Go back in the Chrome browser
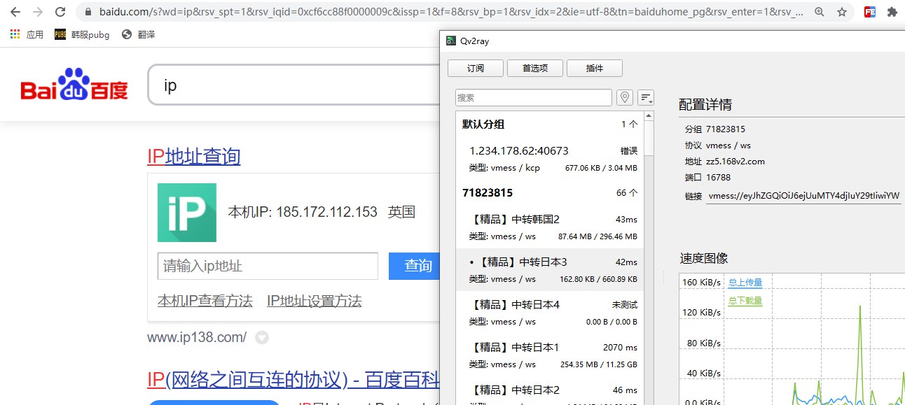The height and width of the screenshot is (405, 905). tap(15, 12)
